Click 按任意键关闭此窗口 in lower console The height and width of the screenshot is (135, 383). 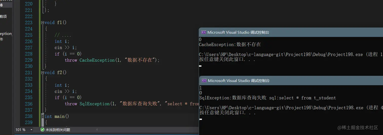(227, 113)
